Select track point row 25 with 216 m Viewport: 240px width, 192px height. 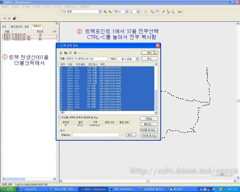(107, 78)
